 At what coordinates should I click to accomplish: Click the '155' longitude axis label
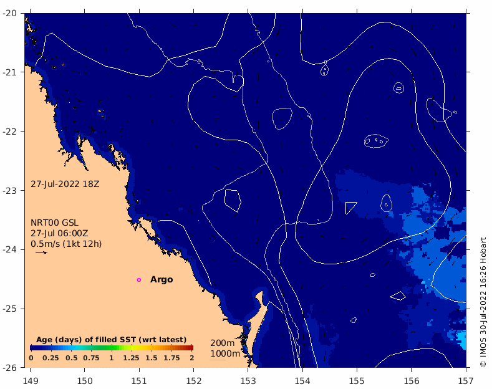(357, 381)
